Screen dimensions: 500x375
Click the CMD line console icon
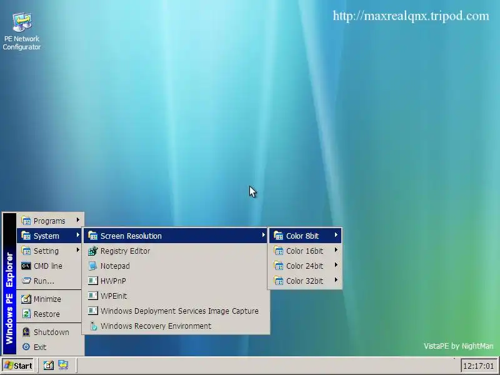(x=26, y=266)
